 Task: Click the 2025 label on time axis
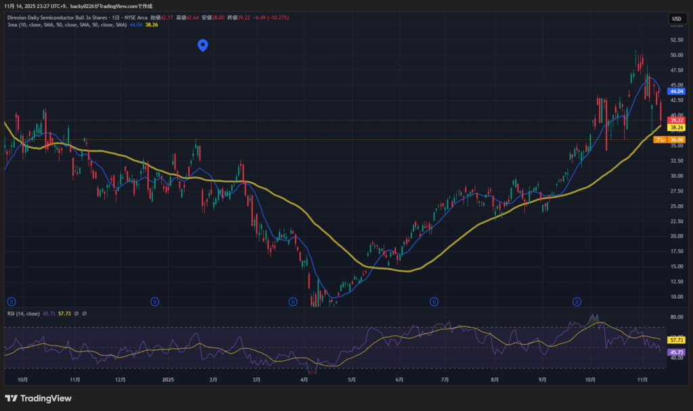pyautogui.click(x=169, y=380)
